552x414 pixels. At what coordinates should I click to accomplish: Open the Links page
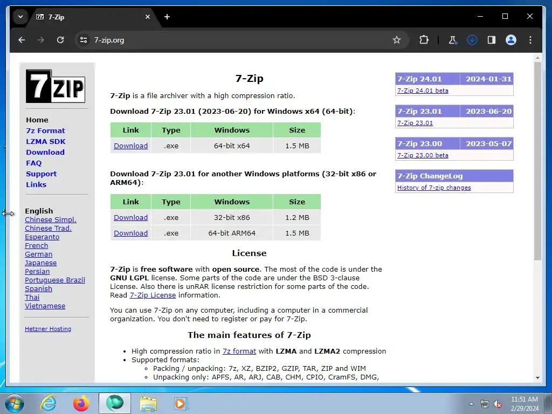click(x=36, y=184)
